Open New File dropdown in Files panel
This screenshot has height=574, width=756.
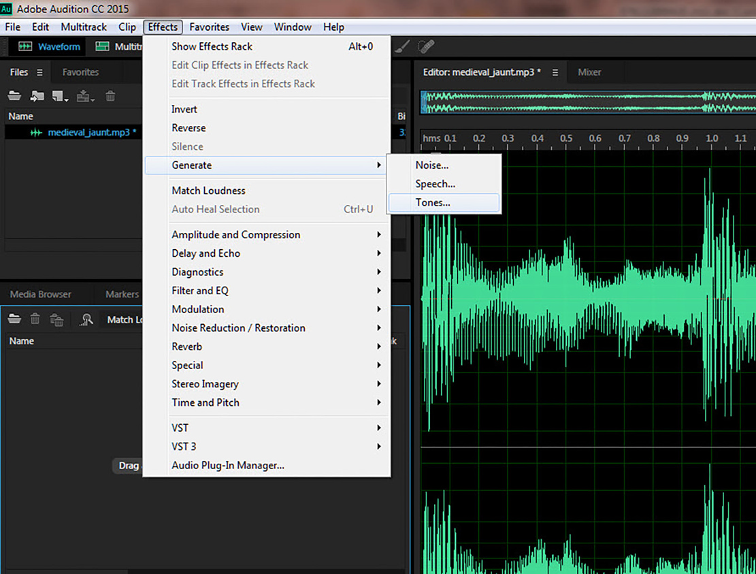point(61,96)
